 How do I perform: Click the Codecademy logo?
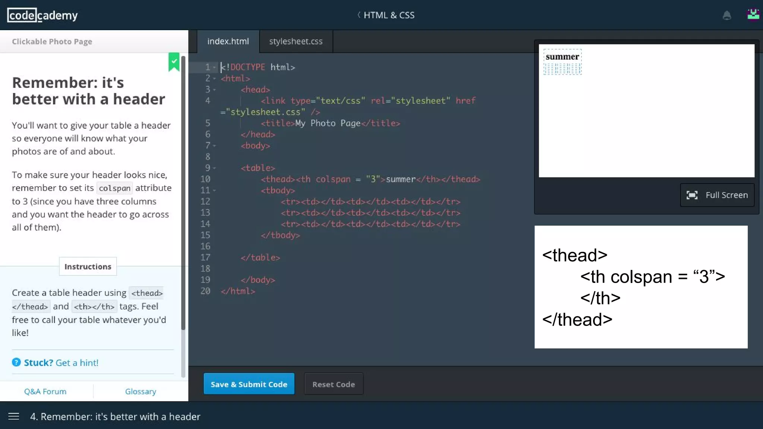42,15
